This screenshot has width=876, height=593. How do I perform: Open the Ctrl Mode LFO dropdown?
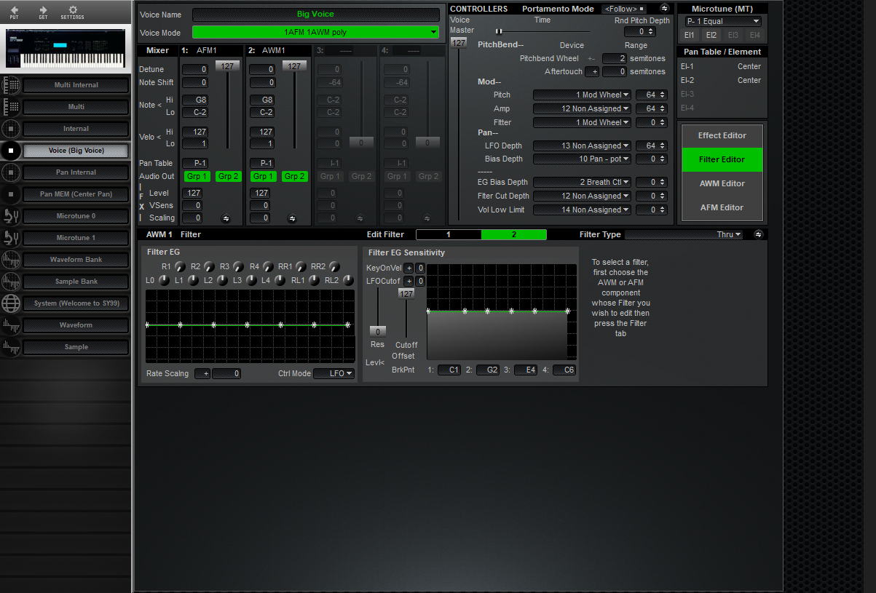pos(334,373)
